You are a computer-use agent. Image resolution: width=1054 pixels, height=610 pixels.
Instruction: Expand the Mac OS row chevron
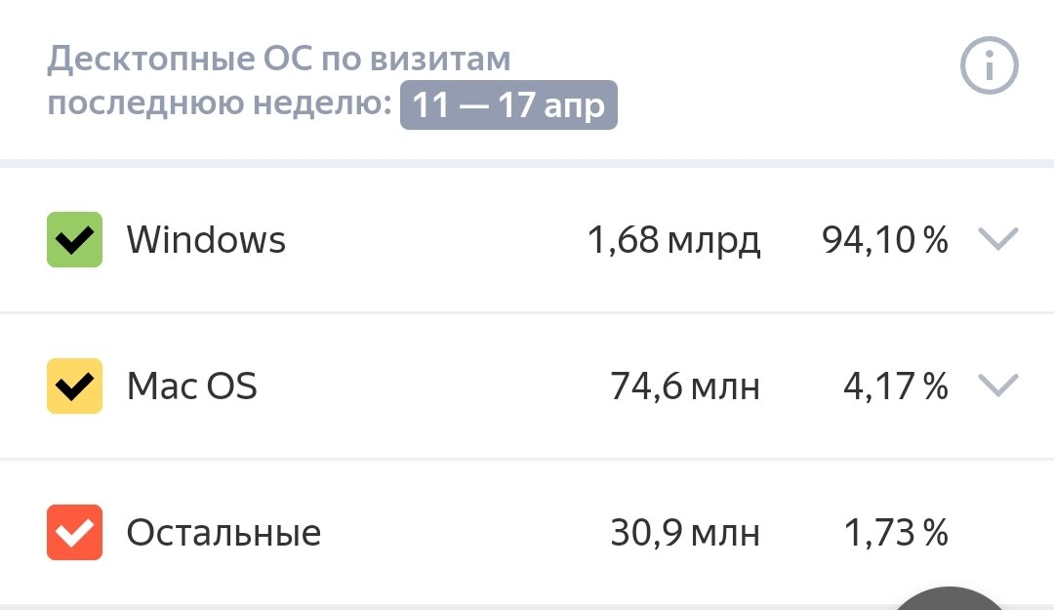997,386
